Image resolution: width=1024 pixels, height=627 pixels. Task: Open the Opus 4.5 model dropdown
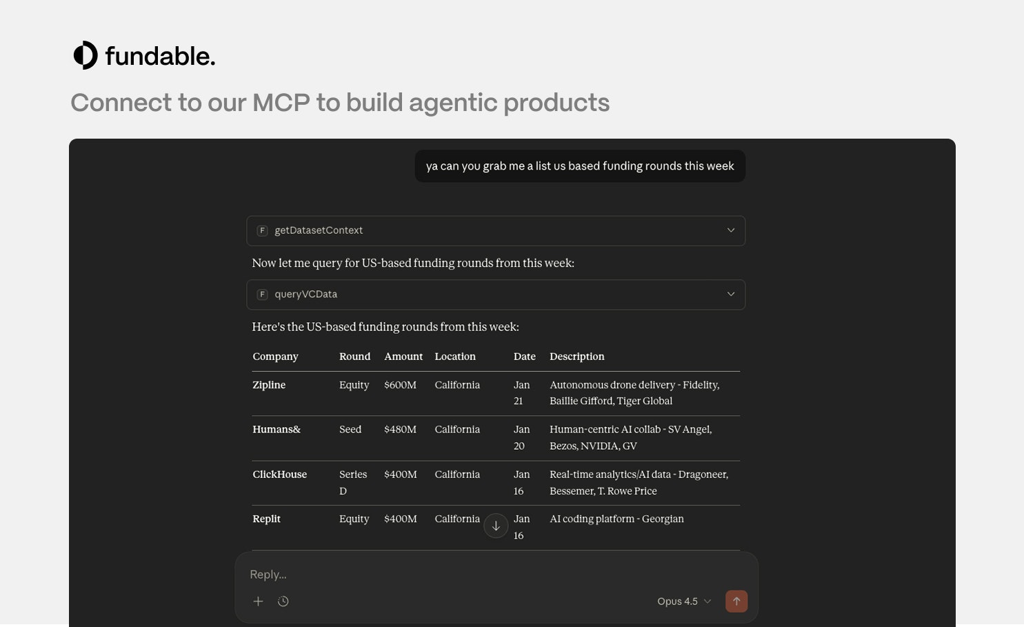pyautogui.click(x=683, y=601)
